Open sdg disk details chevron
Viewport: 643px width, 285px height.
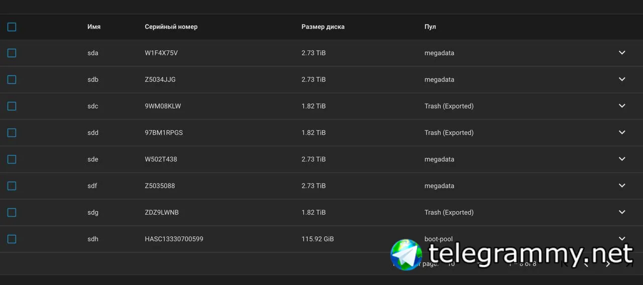622,212
